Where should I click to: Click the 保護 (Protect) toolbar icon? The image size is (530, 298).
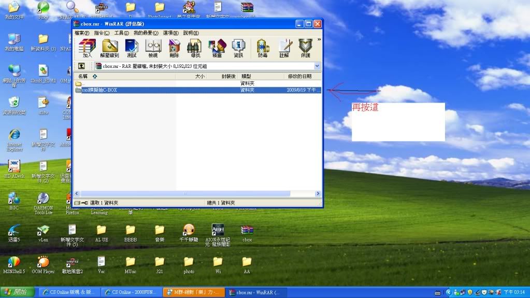pyautogui.click(x=305, y=48)
